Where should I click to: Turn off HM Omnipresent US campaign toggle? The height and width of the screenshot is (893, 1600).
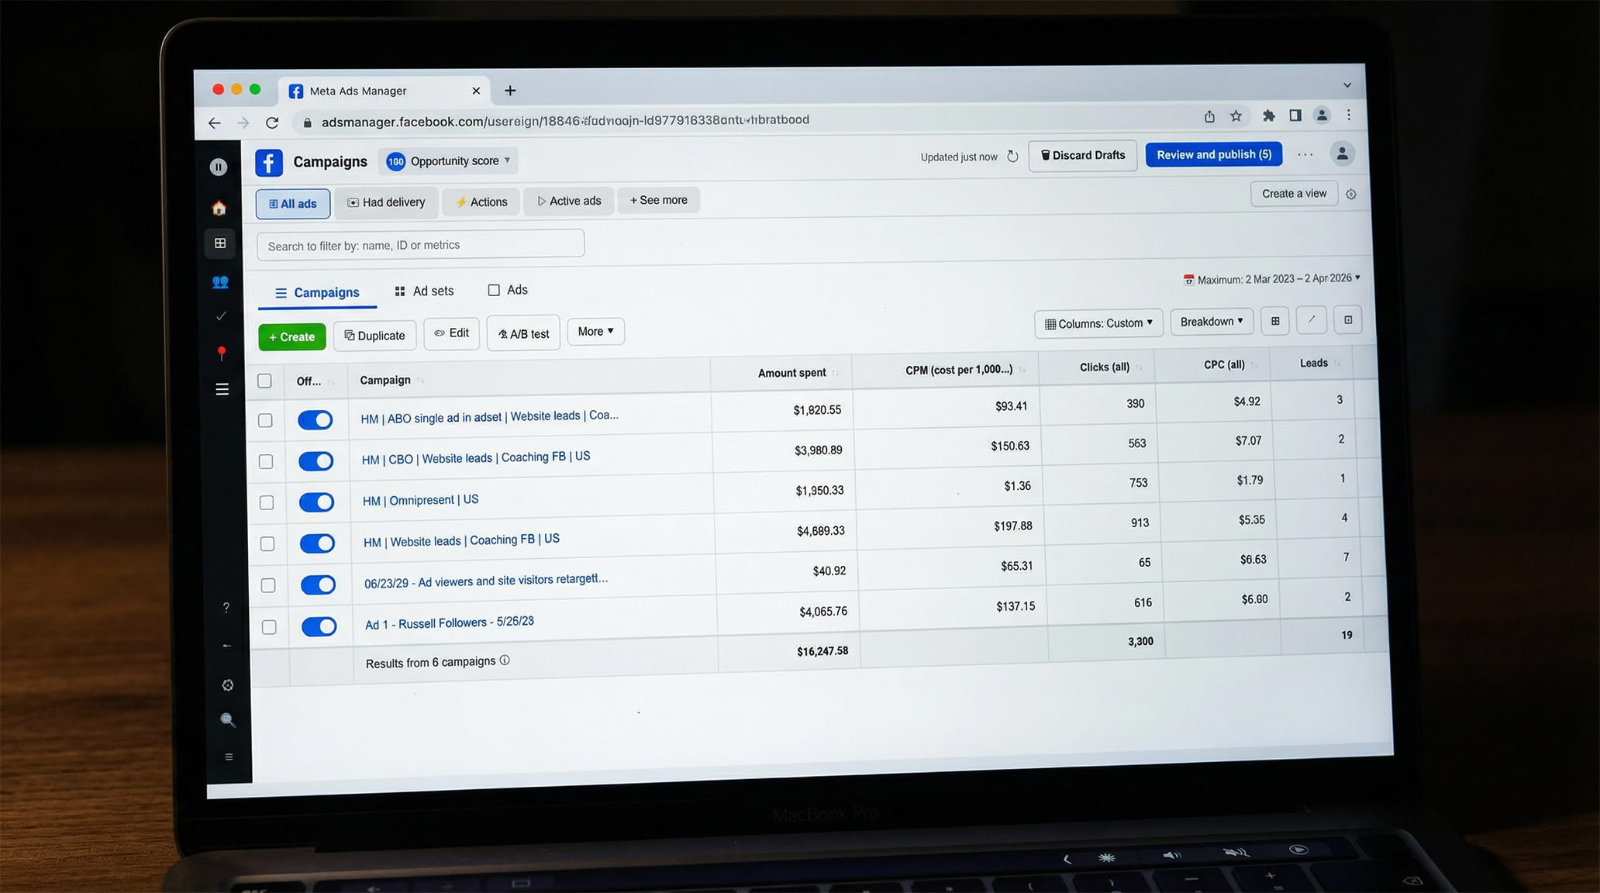[316, 502]
